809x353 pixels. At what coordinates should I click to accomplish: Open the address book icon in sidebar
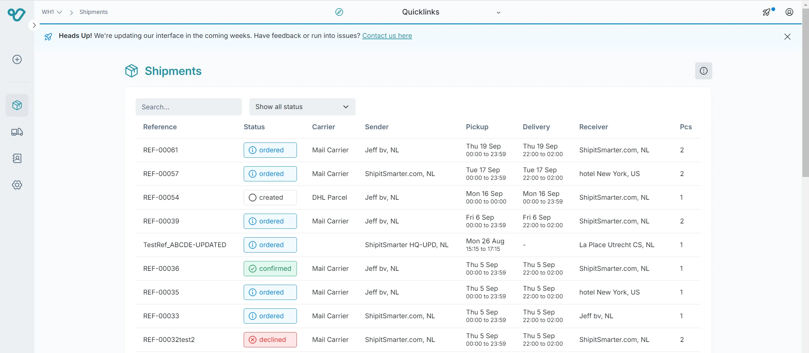click(17, 158)
